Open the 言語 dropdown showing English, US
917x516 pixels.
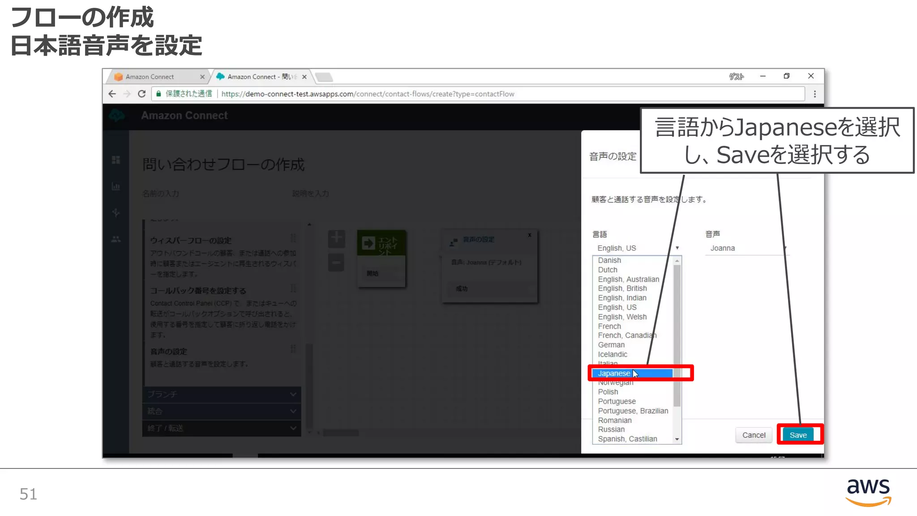(637, 248)
